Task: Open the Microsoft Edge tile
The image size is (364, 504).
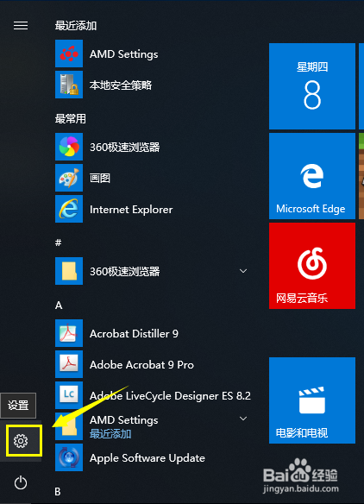Action: click(x=312, y=176)
